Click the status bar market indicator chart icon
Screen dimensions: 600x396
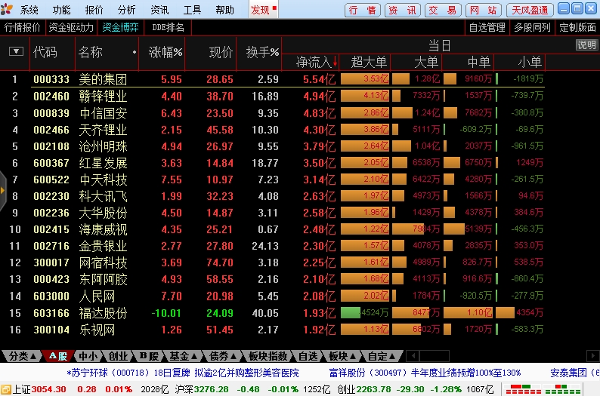[543, 389]
